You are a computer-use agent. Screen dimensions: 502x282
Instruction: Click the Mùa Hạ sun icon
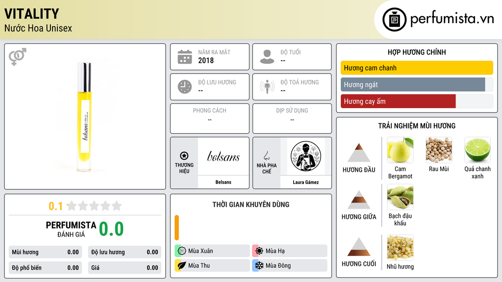coord(259,251)
